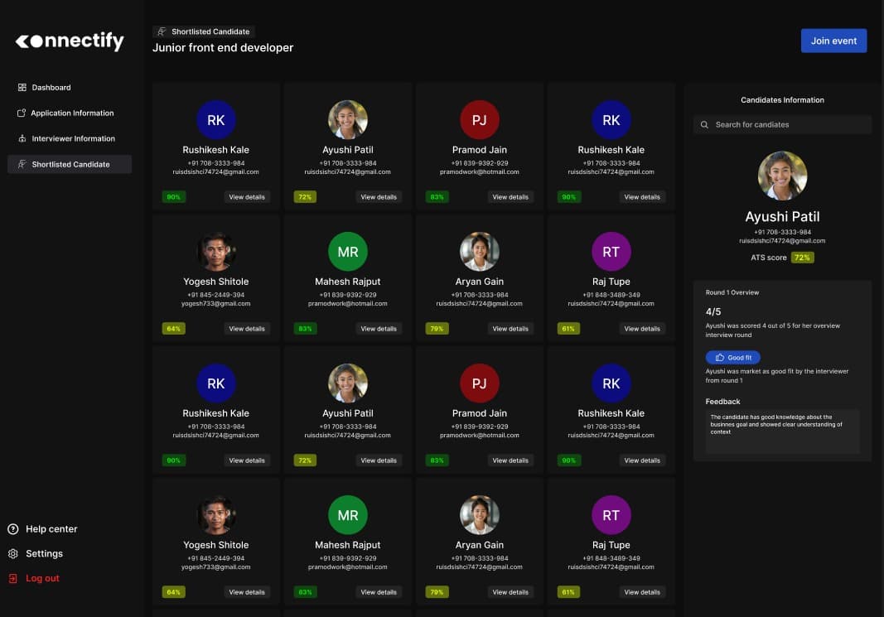Click Ayushi Patil's profile photo in right panel
This screenshot has height=617, width=884.
pos(781,176)
